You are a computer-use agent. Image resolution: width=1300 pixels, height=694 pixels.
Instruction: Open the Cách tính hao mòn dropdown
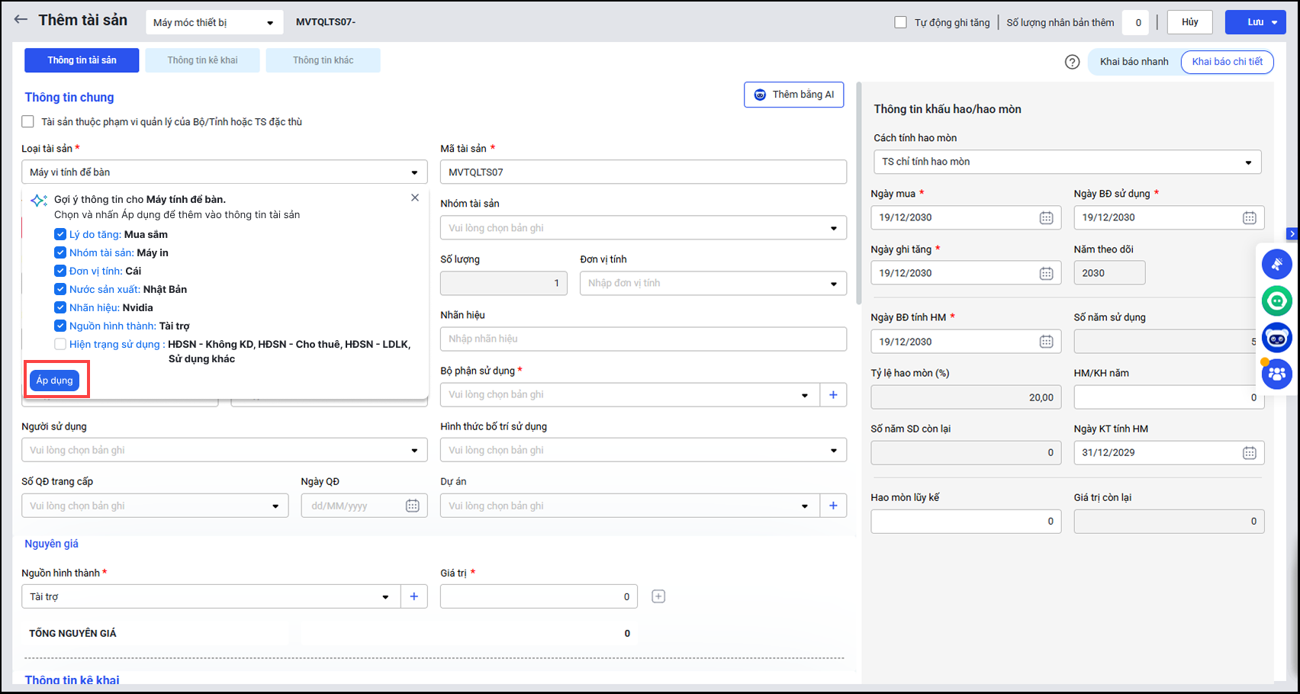click(1248, 162)
